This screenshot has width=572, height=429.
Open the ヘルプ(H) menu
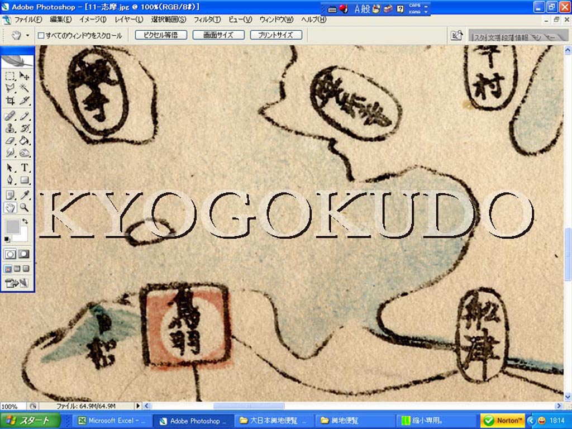click(x=314, y=20)
